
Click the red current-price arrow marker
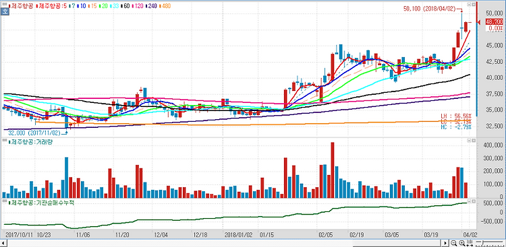[x=479, y=22]
